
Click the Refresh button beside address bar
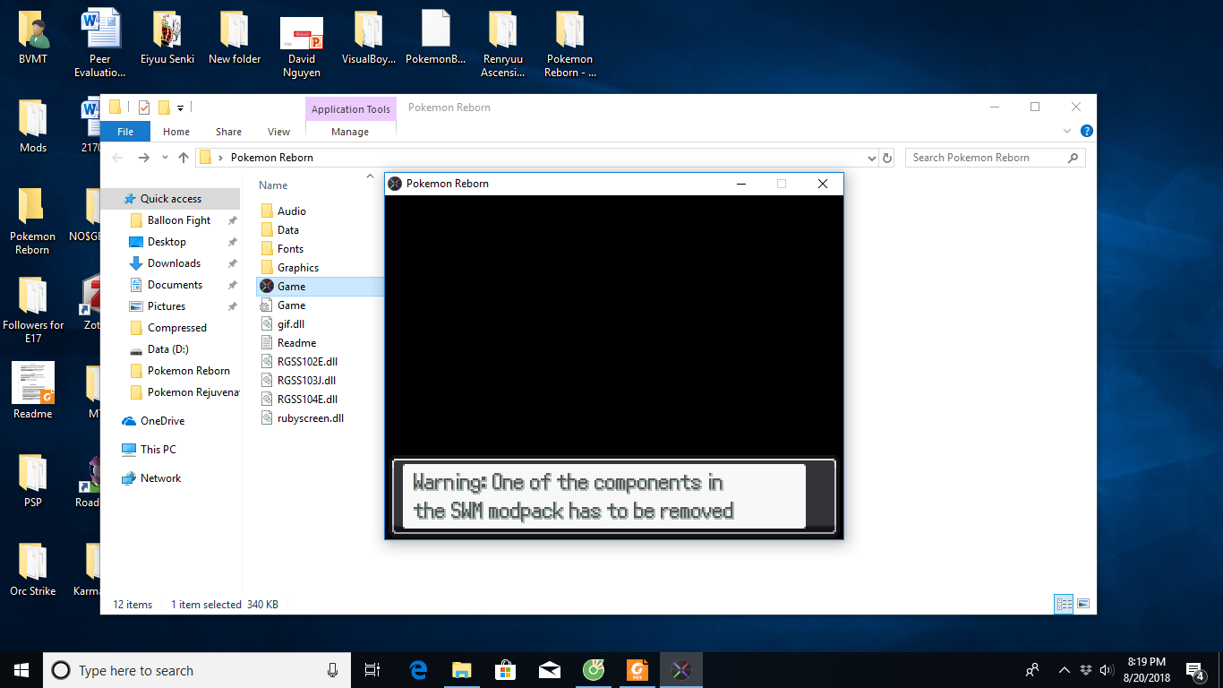[x=887, y=158]
